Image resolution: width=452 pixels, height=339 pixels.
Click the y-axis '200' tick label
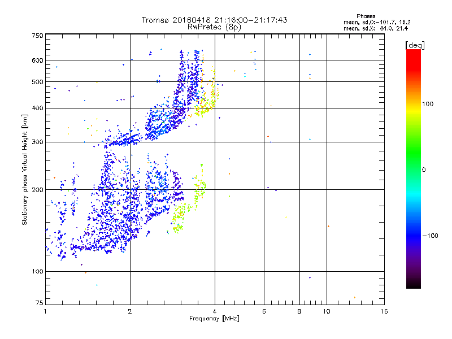pos(37,190)
